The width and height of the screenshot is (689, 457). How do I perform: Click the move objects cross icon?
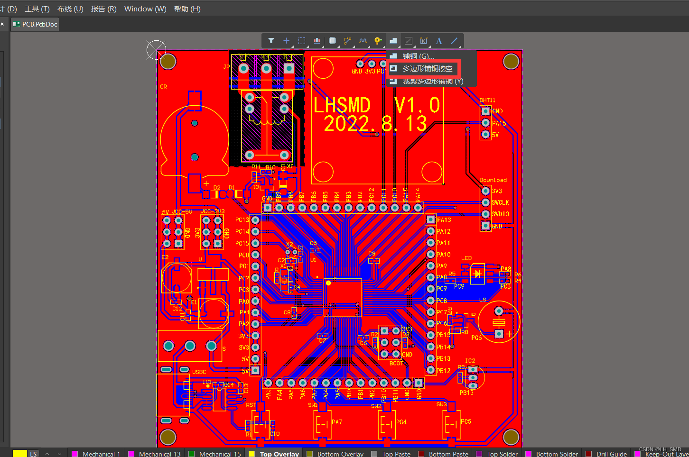(x=286, y=41)
